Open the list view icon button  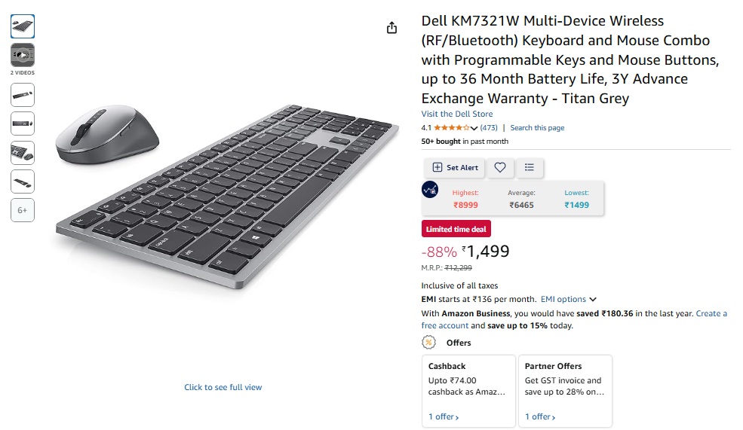pos(530,167)
